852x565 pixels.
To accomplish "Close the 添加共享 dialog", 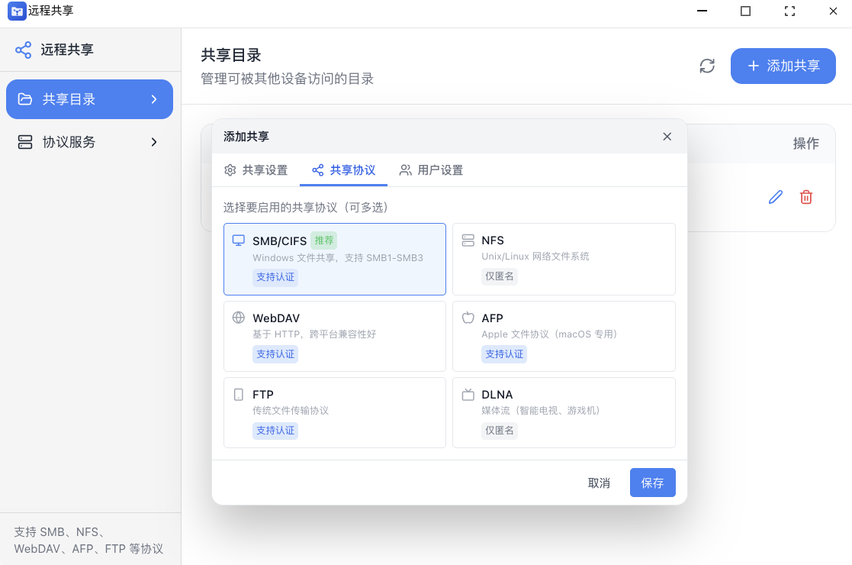I will [667, 137].
